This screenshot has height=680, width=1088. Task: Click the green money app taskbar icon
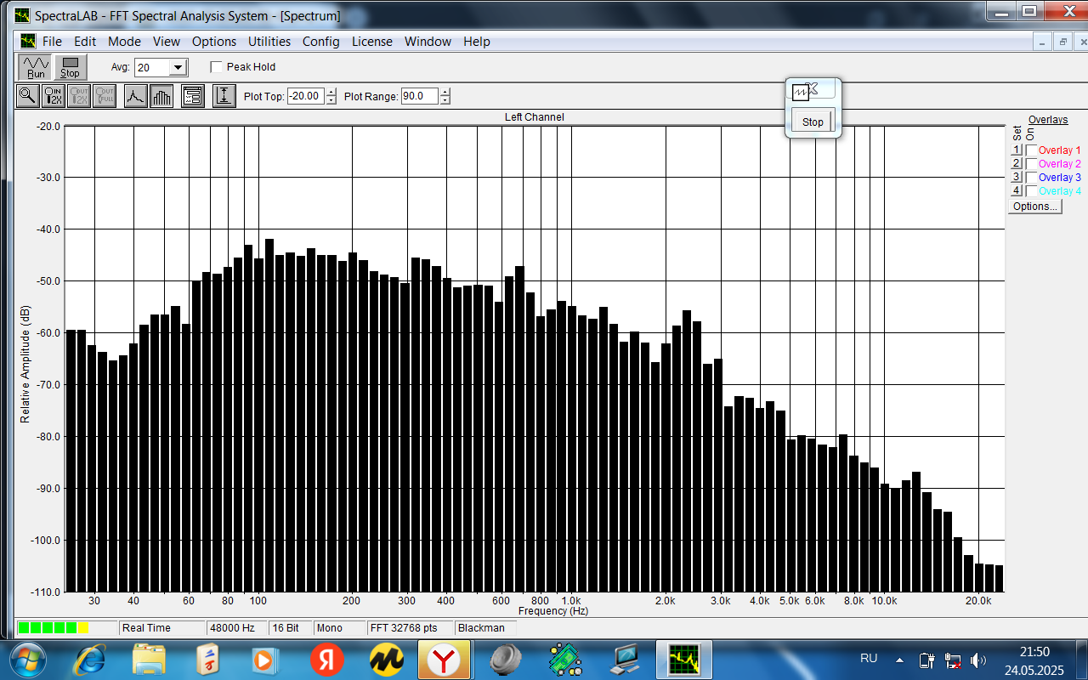[564, 660]
